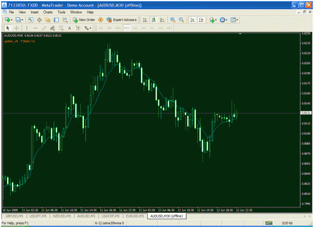The height and width of the screenshot is (227, 314).
Task: Click the Templates toolbar icon
Action: point(233,20)
